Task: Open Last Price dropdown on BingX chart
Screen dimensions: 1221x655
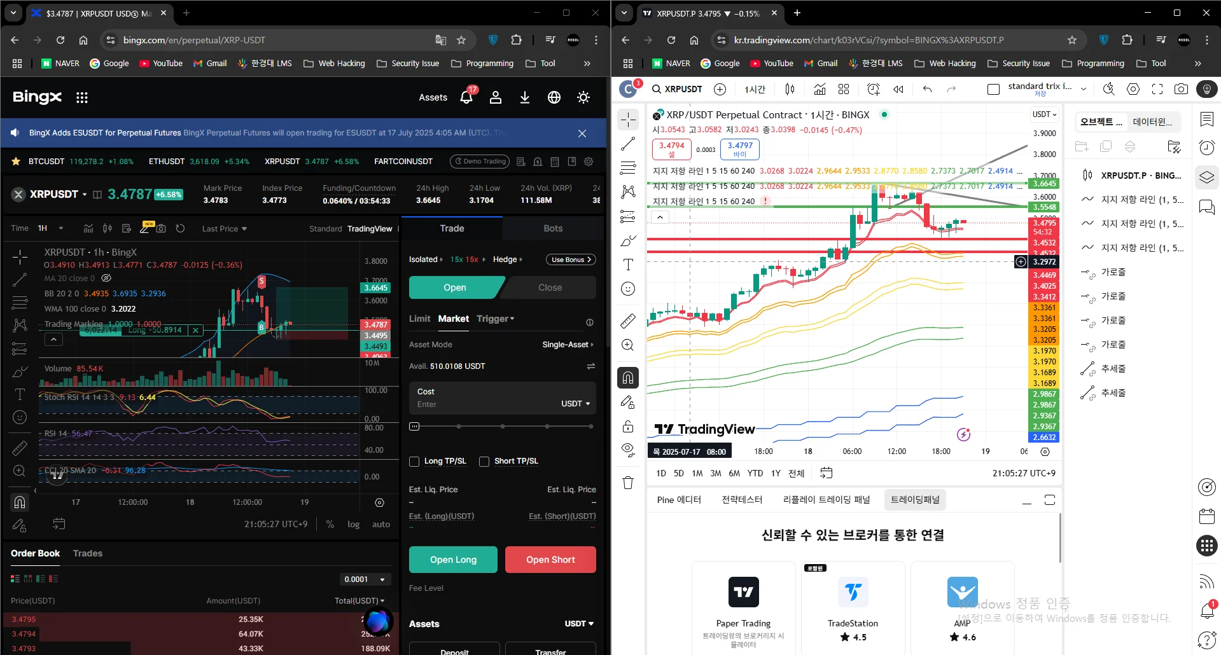Action: (225, 229)
